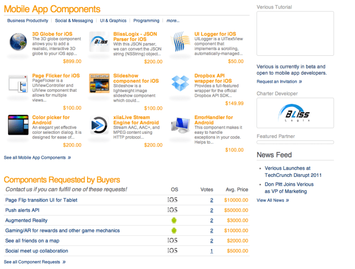Click the Featured Partner empty bar

pyautogui.click(x=295, y=142)
